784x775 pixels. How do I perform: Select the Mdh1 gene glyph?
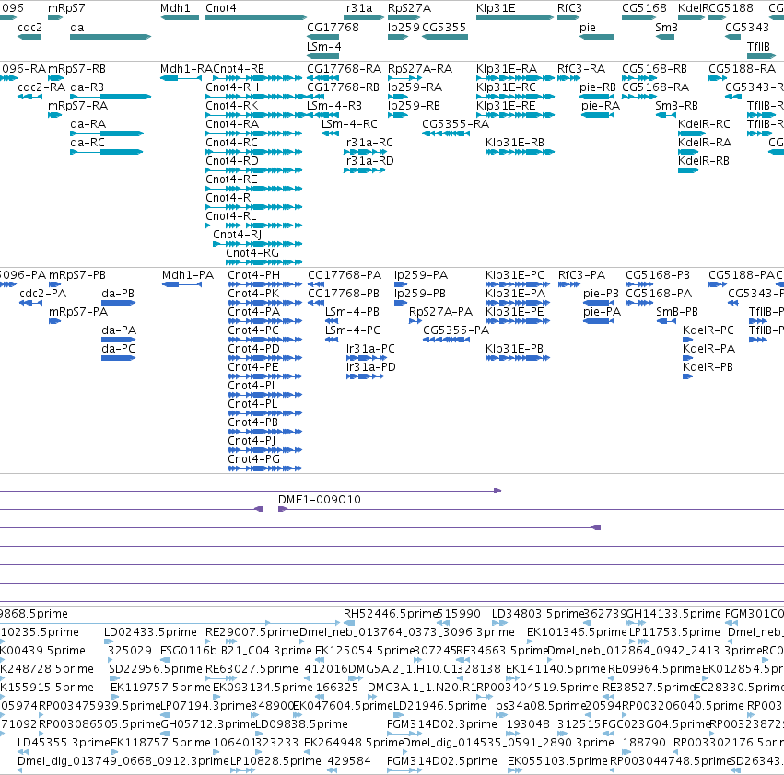tap(180, 17)
